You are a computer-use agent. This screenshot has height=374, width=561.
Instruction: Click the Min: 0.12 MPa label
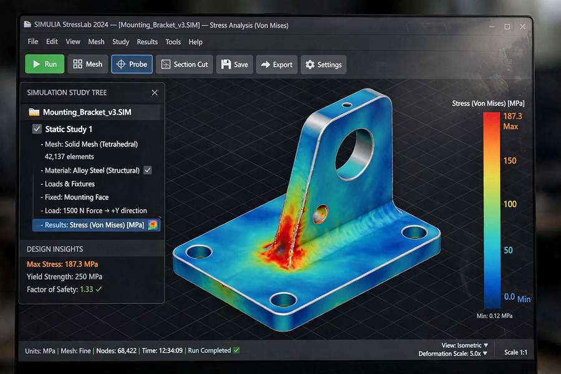click(x=494, y=315)
